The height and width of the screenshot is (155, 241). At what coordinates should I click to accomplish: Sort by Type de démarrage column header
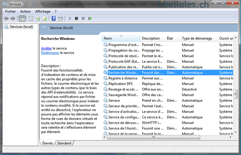199,38
